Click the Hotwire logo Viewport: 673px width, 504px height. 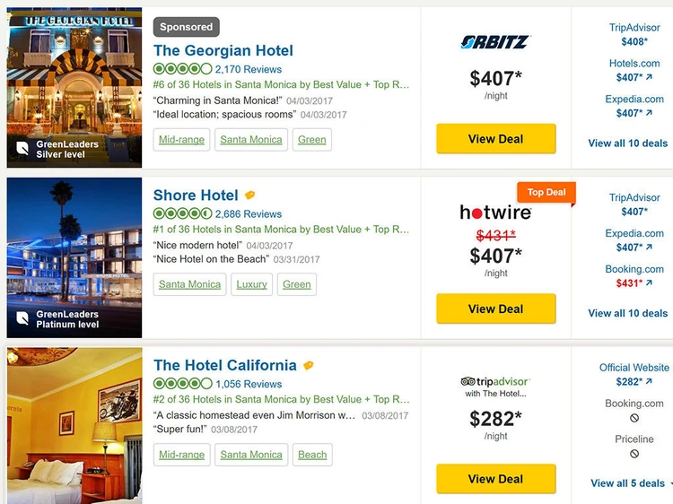495,213
